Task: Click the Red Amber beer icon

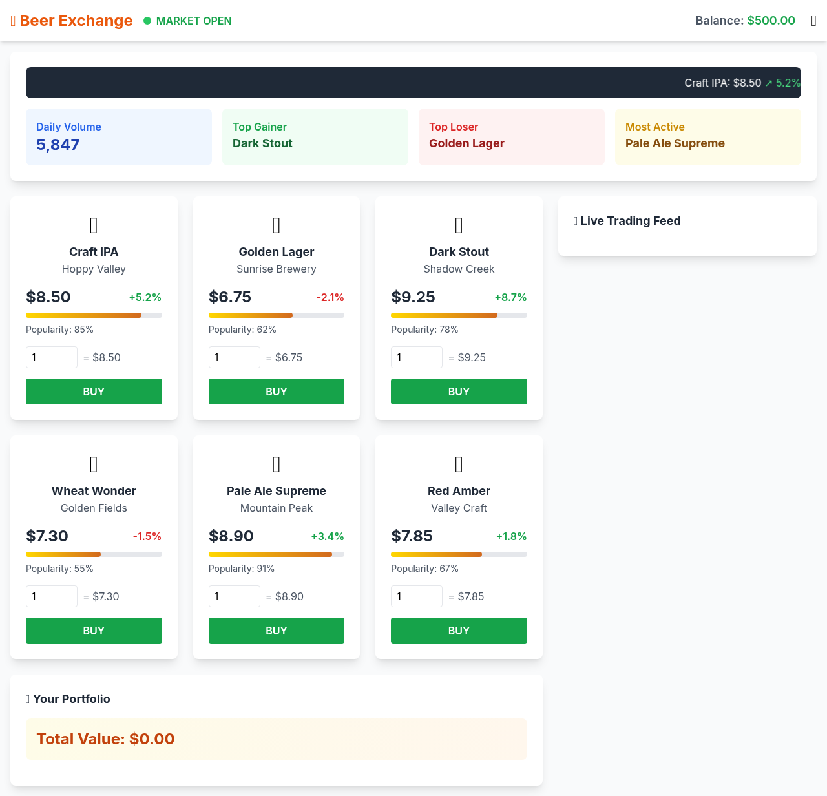Action: [x=459, y=464]
